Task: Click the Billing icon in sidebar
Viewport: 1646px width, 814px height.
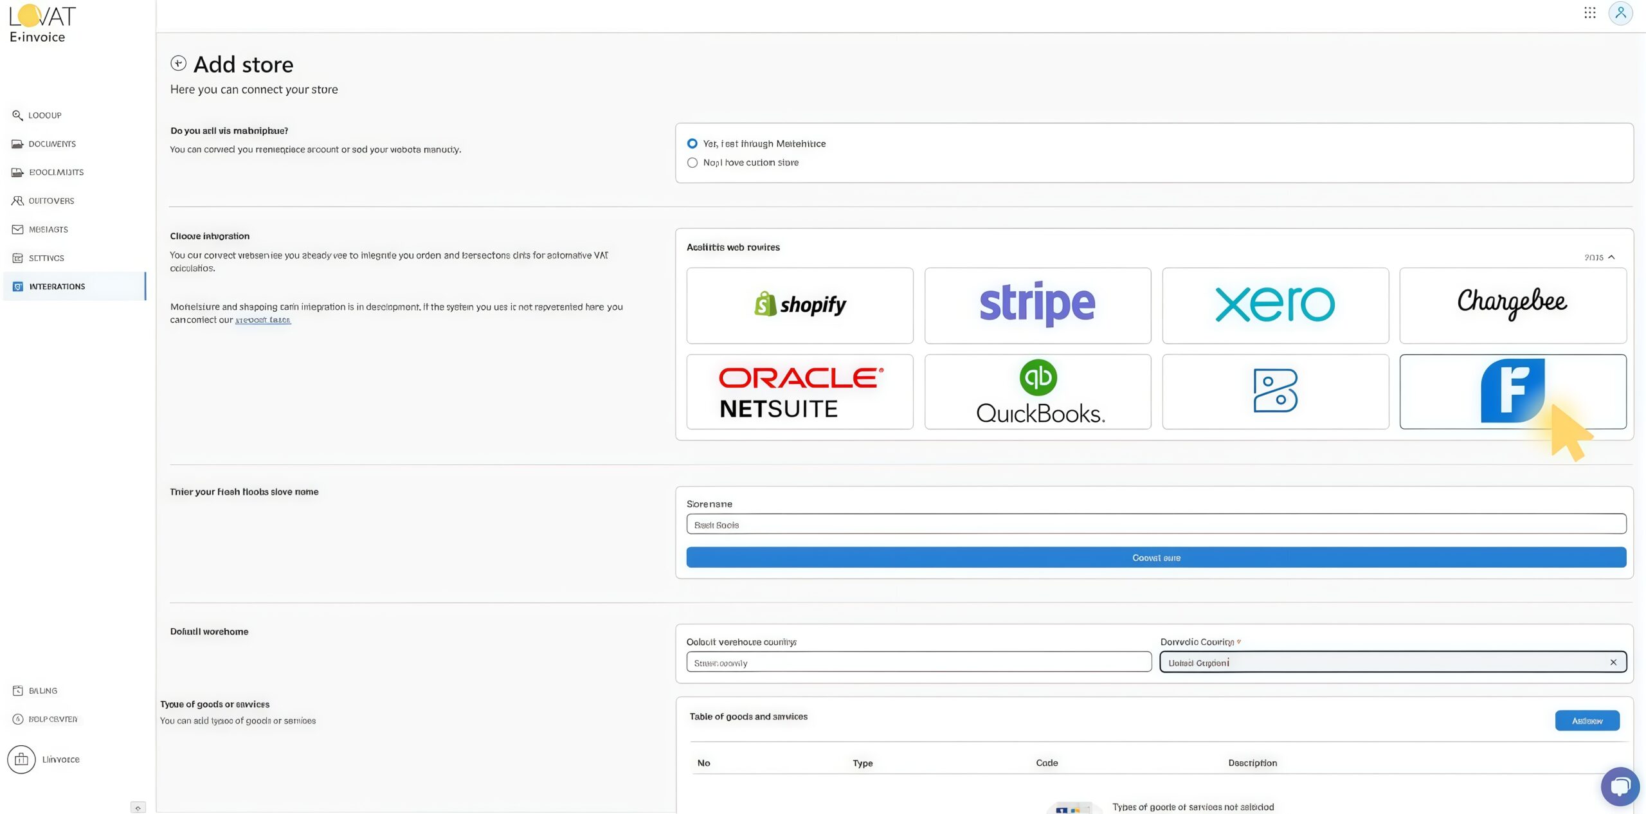Action: pos(17,691)
